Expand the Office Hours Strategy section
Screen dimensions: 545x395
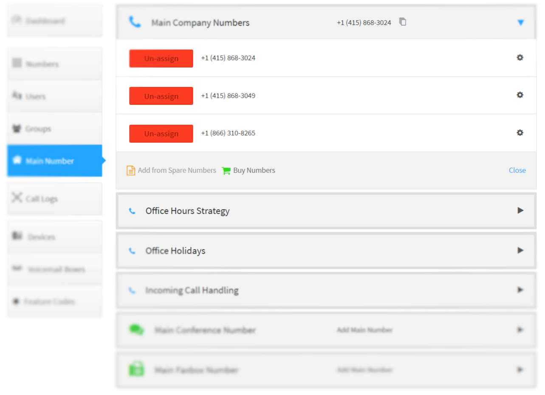coord(520,210)
